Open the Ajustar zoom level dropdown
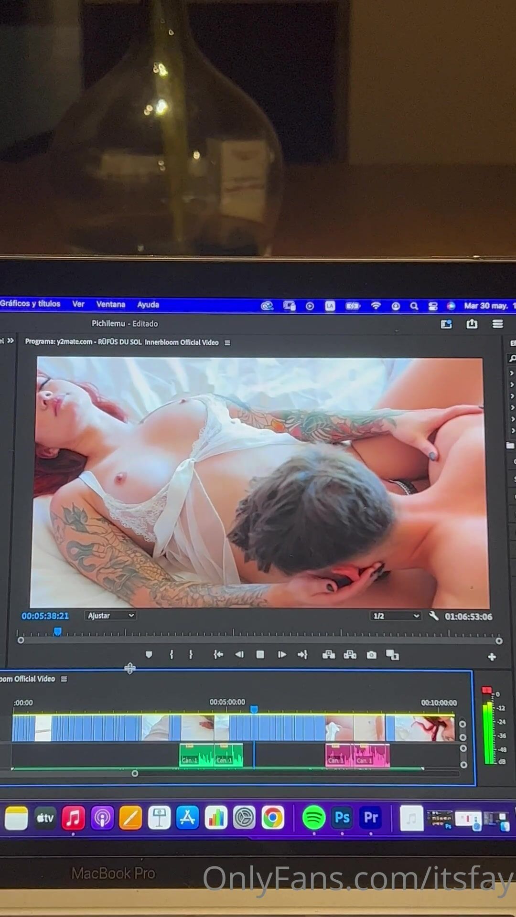 coord(110,616)
